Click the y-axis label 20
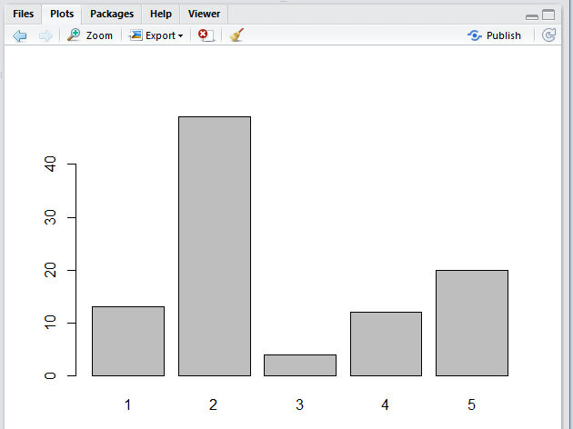The height and width of the screenshot is (429, 573). click(50, 270)
